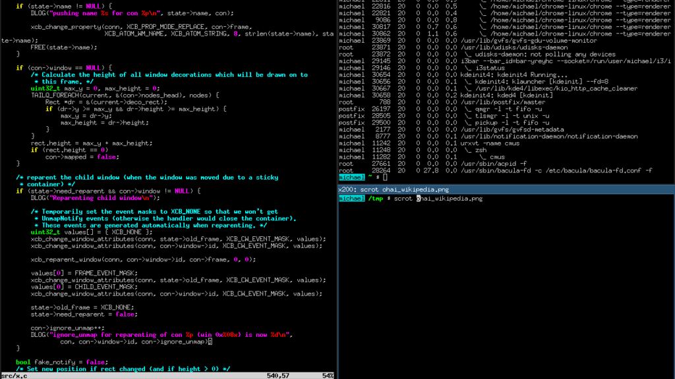Click PID 28264 in the process list
The height and width of the screenshot is (379, 675).
381,170
